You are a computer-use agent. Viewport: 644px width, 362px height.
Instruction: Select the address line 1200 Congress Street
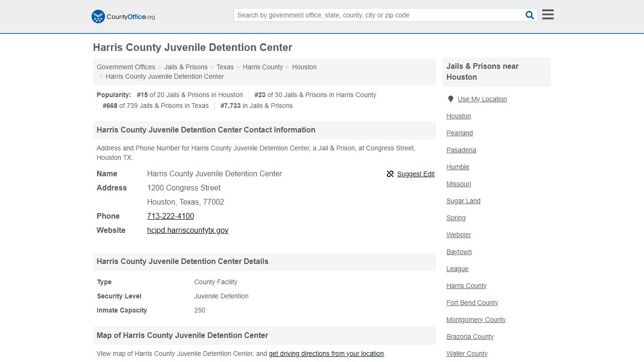(x=184, y=188)
